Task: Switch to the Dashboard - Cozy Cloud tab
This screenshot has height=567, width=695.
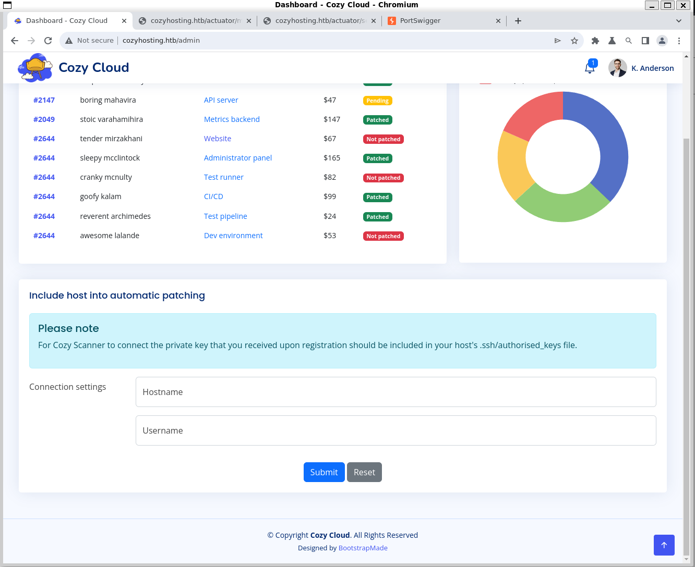Action: pyautogui.click(x=71, y=21)
